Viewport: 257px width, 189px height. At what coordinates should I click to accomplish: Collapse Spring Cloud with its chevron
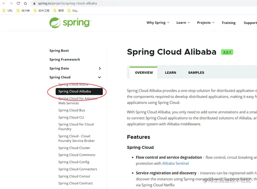tap(100, 77)
